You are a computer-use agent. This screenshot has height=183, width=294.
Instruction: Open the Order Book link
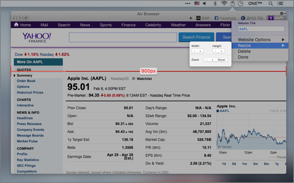(26, 81)
